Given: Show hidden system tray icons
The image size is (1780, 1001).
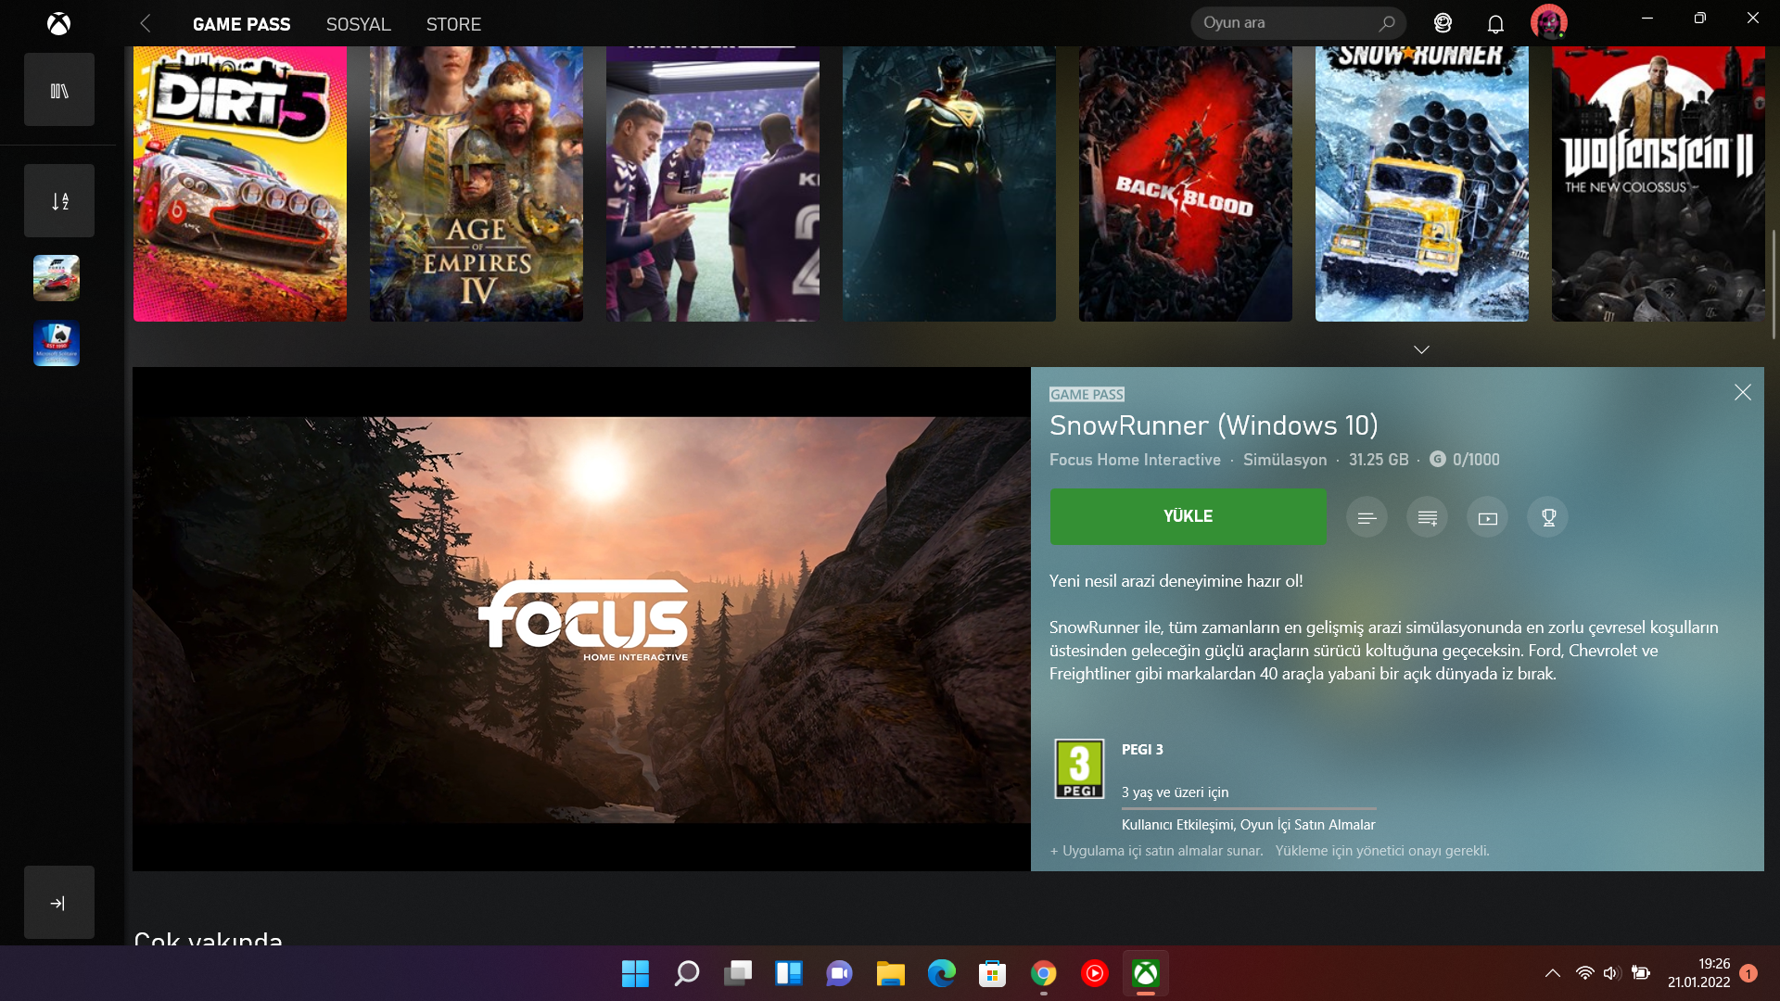Looking at the screenshot, I should coord(1552,973).
